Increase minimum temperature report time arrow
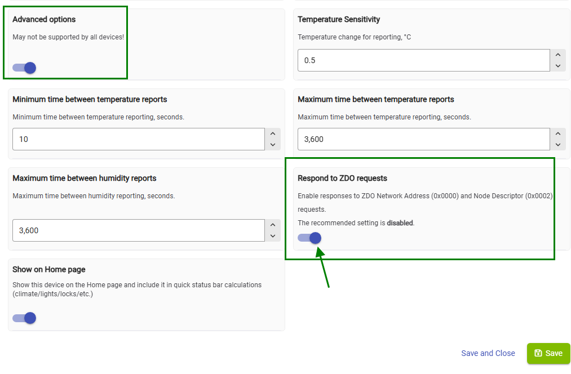 pyautogui.click(x=273, y=133)
